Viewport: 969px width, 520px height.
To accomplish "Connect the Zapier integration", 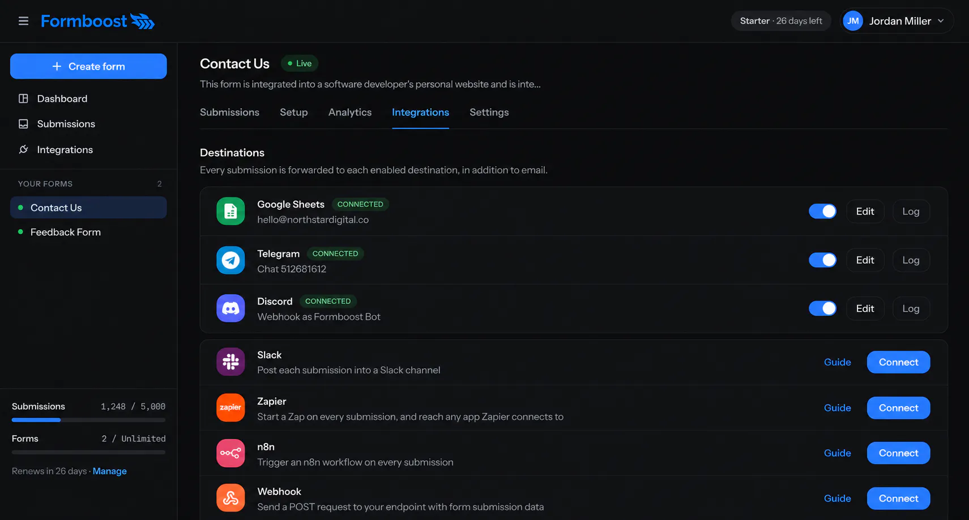I will pos(898,408).
